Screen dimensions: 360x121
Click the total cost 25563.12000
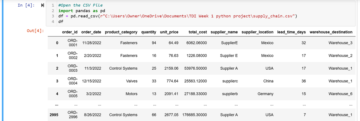tap(196, 81)
